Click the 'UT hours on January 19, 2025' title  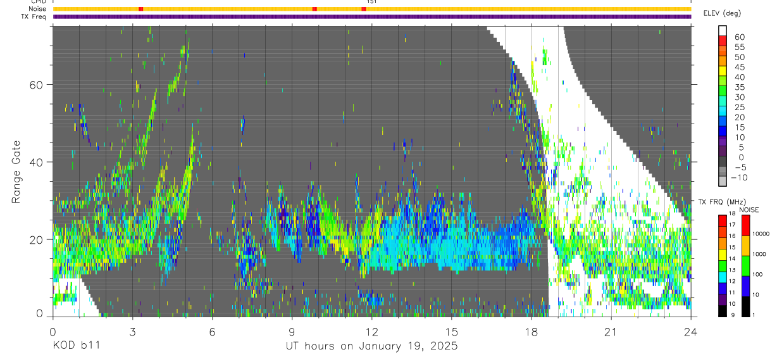point(372,346)
